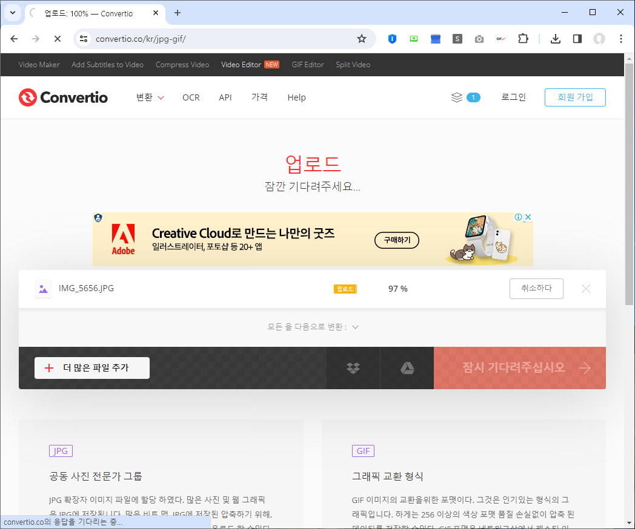
Task: Select the OCR menu item
Action: point(191,97)
